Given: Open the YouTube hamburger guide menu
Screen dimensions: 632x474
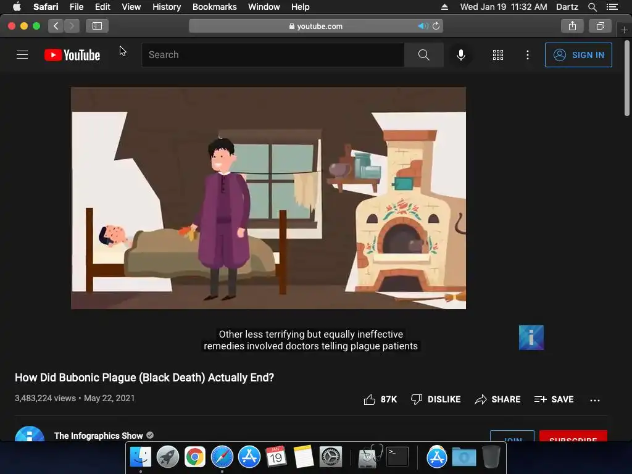Looking at the screenshot, I should tap(22, 55).
